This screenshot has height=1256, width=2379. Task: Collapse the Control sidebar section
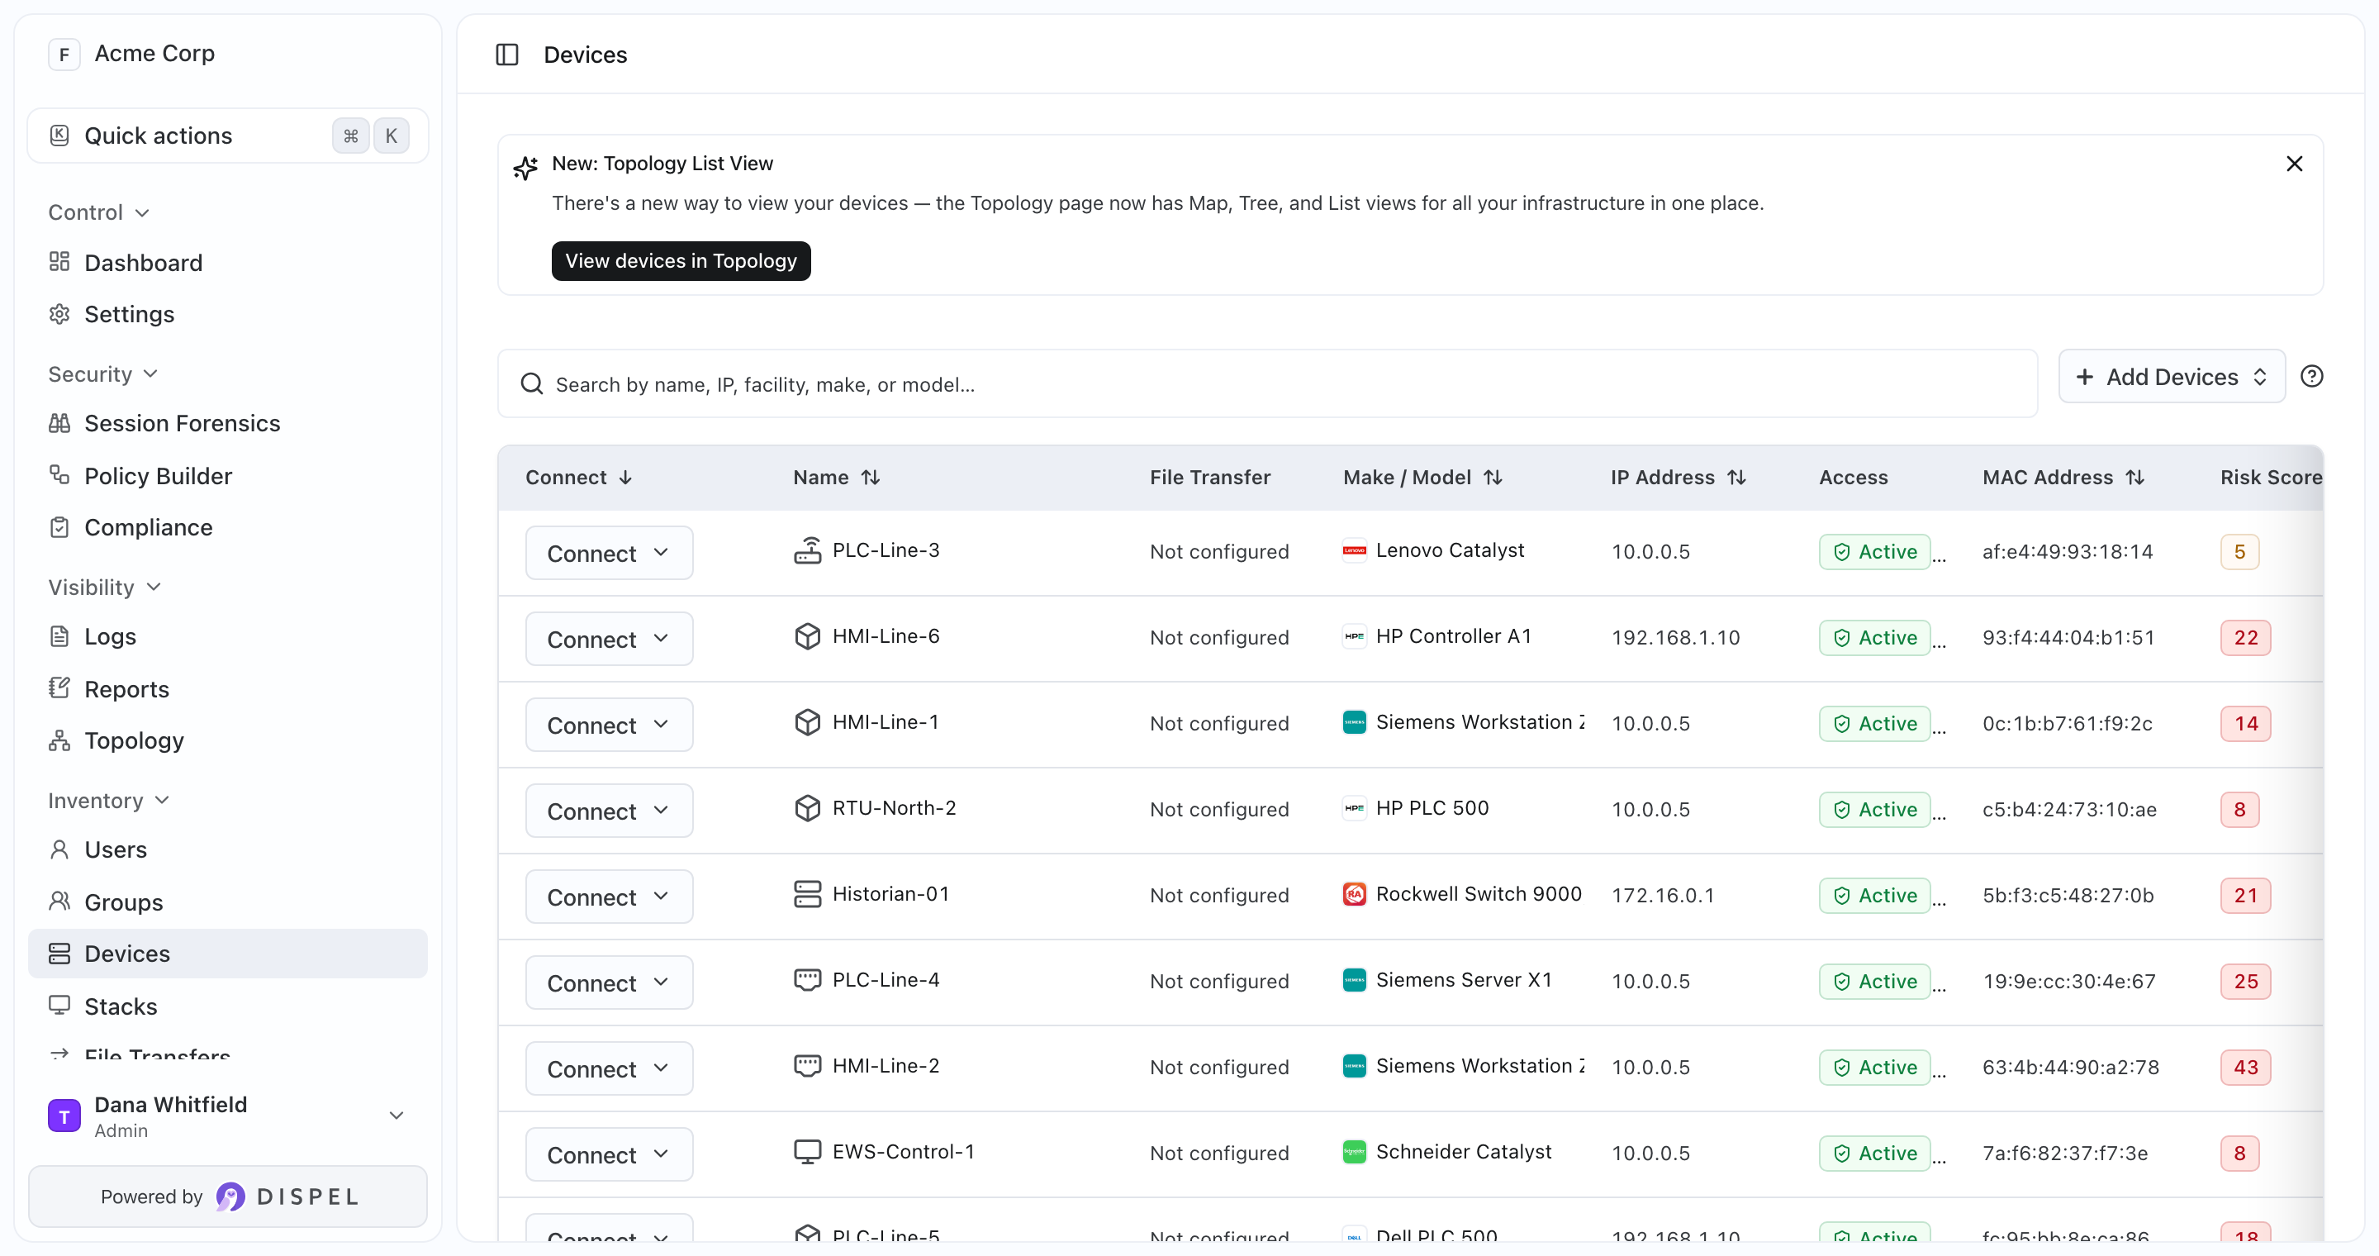99,212
